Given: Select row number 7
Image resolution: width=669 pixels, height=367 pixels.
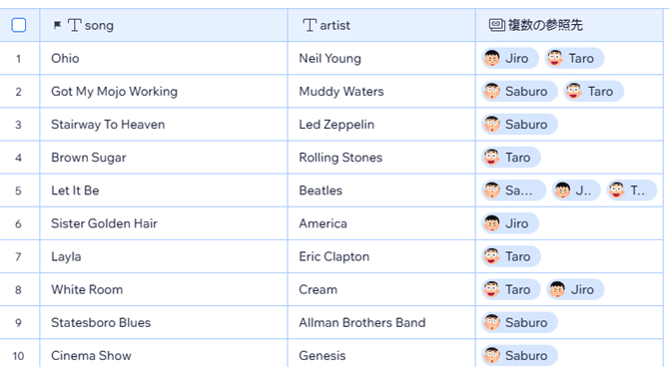Looking at the screenshot, I should pos(18,256).
